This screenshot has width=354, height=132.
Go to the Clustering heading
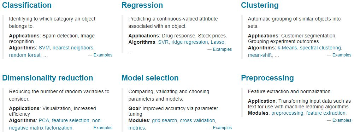[260, 5]
